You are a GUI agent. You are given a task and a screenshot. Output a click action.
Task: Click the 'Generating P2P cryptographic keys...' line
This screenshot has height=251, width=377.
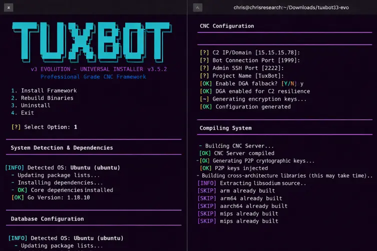(x=255, y=160)
